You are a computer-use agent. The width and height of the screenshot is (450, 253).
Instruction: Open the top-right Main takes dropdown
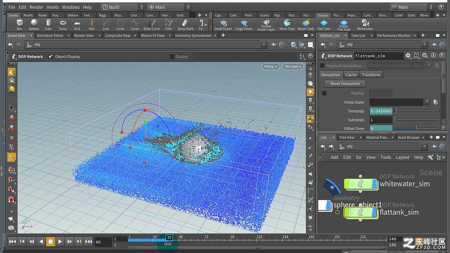[x=412, y=7]
